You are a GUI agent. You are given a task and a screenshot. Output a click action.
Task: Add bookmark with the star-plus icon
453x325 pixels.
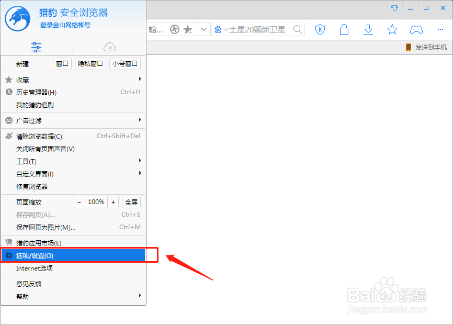(x=188, y=29)
